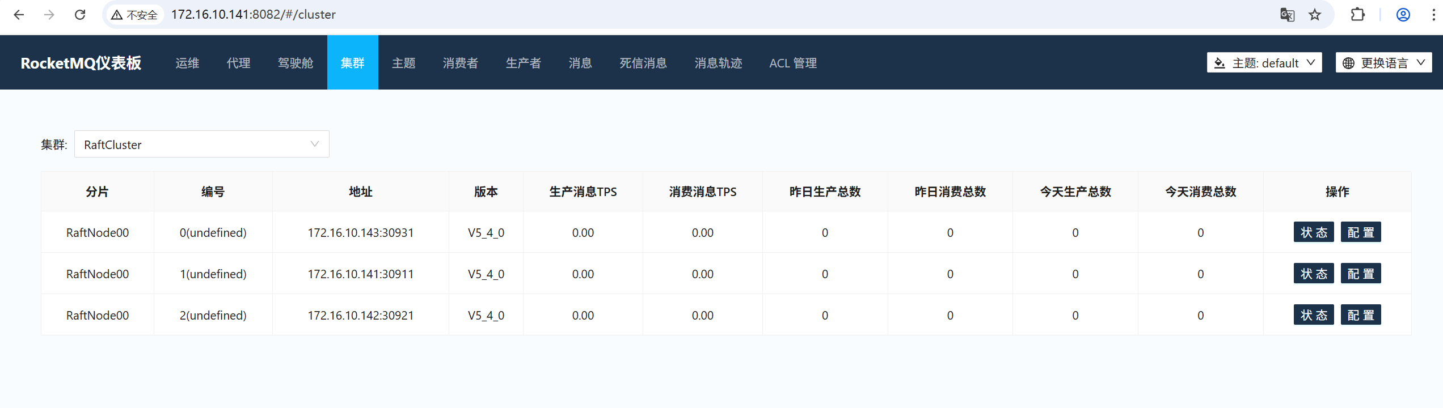Click the browser forward arrow
1443x408 pixels.
point(49,15)
